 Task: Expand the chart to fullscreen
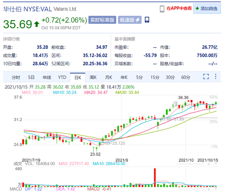click(206, 76)
